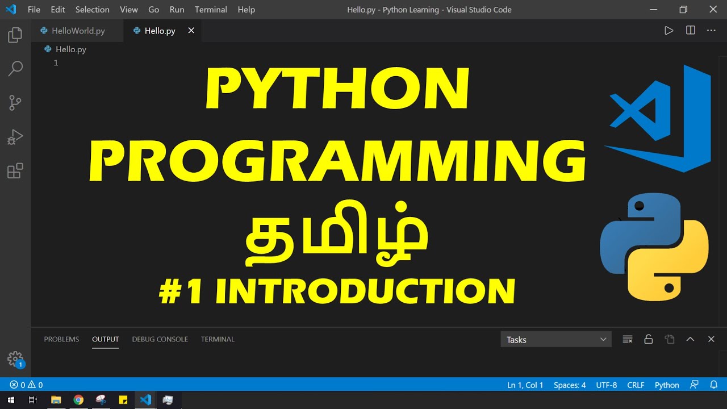Viewport: 727px width, 409px height.
Task: Open the Search view in activity bar
Action: coord(15,69)
